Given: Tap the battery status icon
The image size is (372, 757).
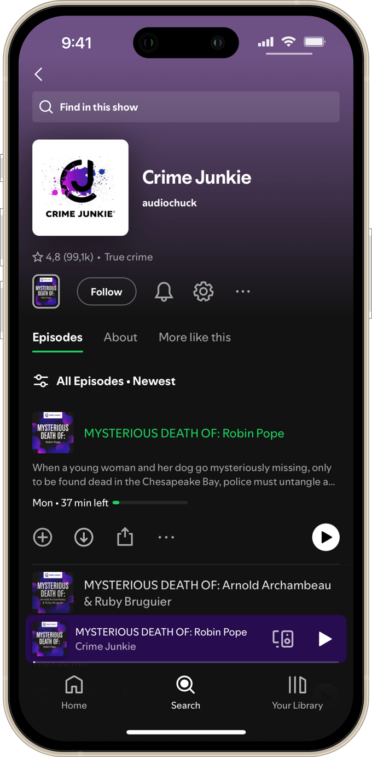Looking at the screenshot, I should [x=315, y=42].
